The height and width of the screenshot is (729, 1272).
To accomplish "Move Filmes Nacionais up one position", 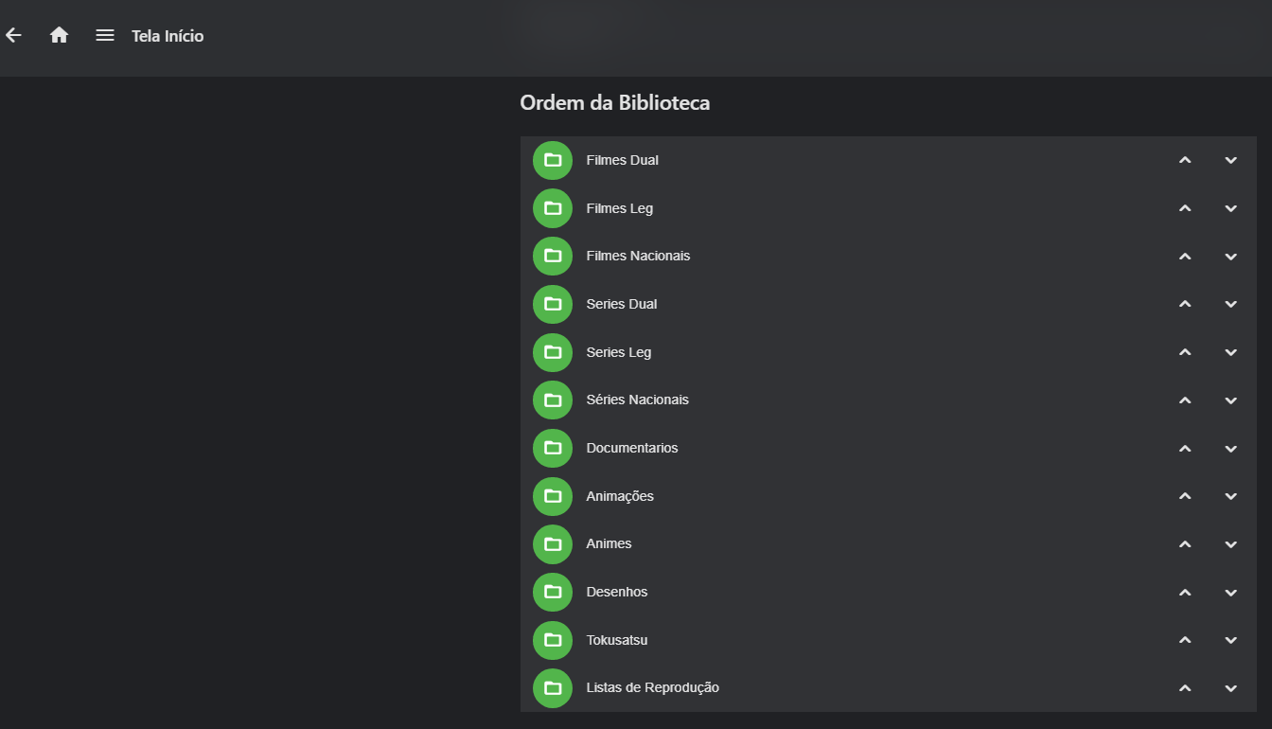I will point(1185,257).
